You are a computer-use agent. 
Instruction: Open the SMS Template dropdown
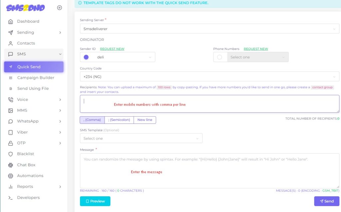coord(141,138)
